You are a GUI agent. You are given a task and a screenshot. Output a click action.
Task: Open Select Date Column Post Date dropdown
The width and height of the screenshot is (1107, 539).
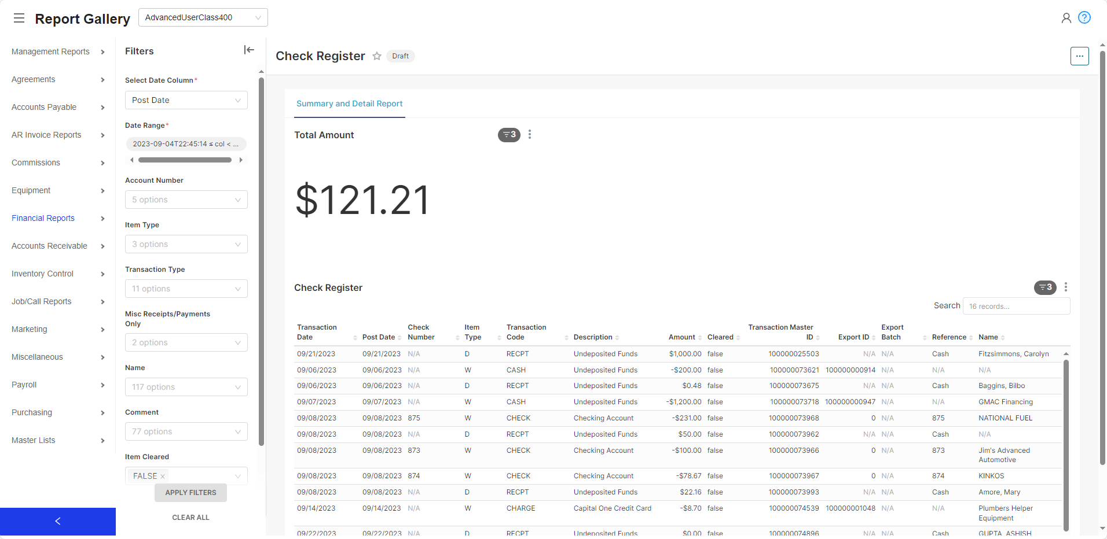[186, 100]
